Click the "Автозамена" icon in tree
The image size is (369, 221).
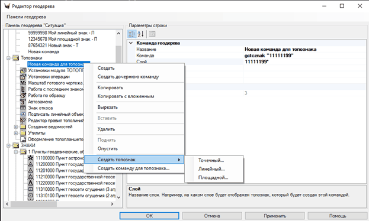23,102
